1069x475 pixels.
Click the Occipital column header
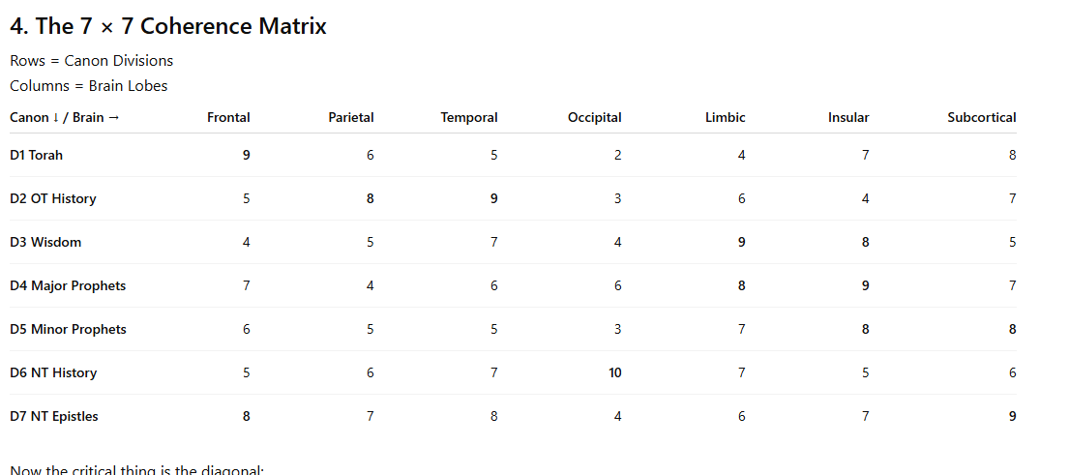[x=594, y=117]
